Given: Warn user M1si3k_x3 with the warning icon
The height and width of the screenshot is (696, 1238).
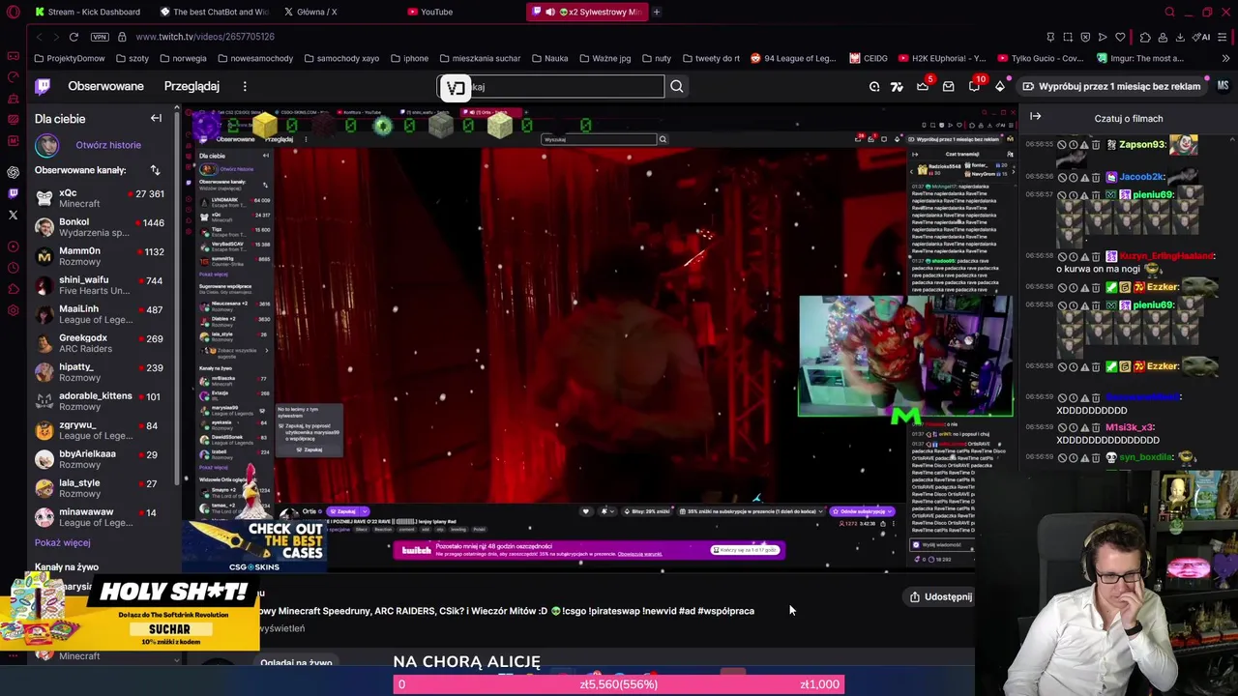Looking at the screenshot, I should click(x=1084, y=427).
